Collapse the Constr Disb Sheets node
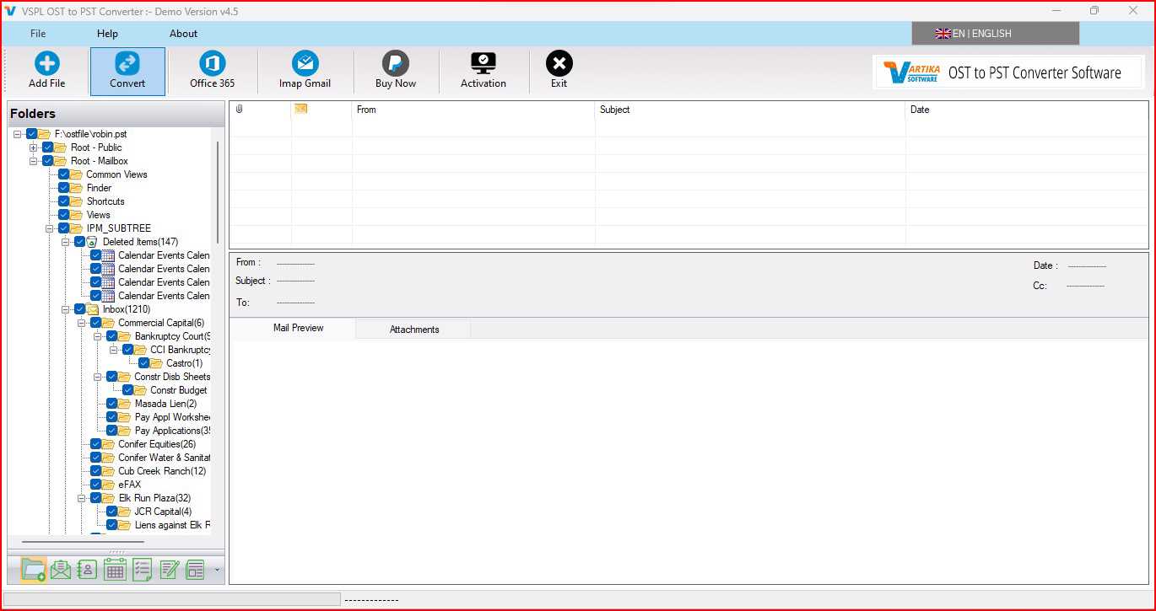 (x=98, y=377)
